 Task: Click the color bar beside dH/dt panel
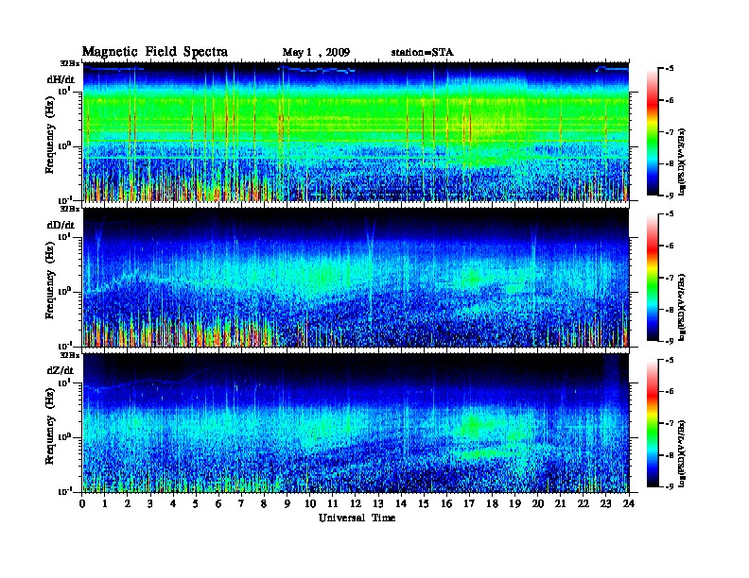653,132
